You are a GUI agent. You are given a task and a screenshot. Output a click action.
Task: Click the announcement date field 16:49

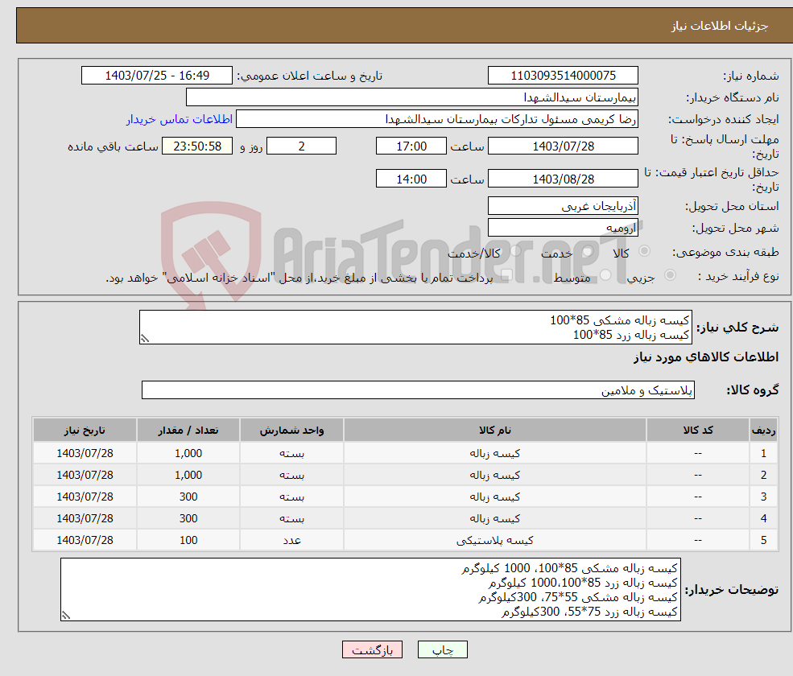(157, 76)
